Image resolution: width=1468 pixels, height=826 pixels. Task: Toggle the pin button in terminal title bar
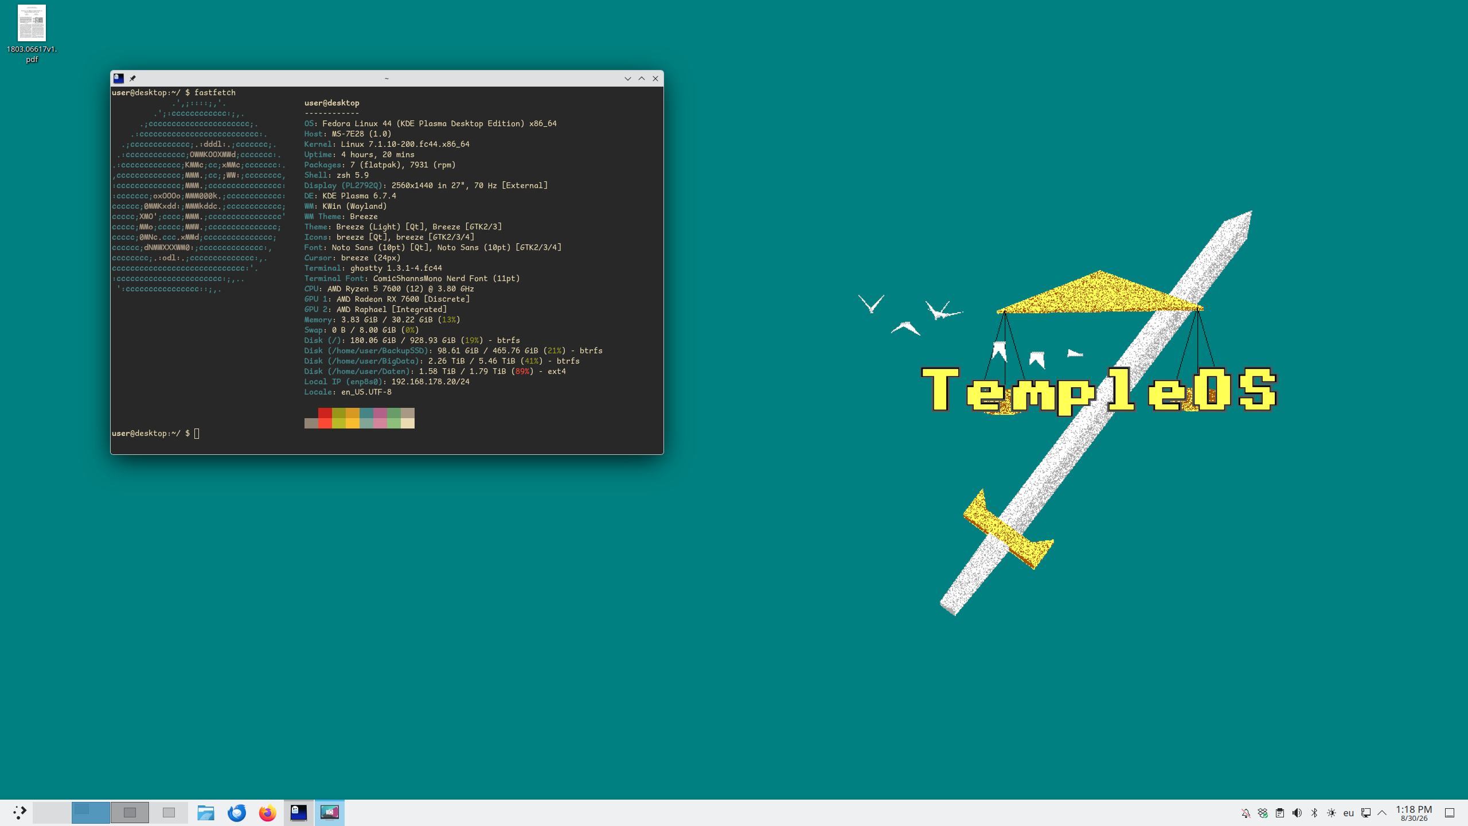click(x=132, y=79)
